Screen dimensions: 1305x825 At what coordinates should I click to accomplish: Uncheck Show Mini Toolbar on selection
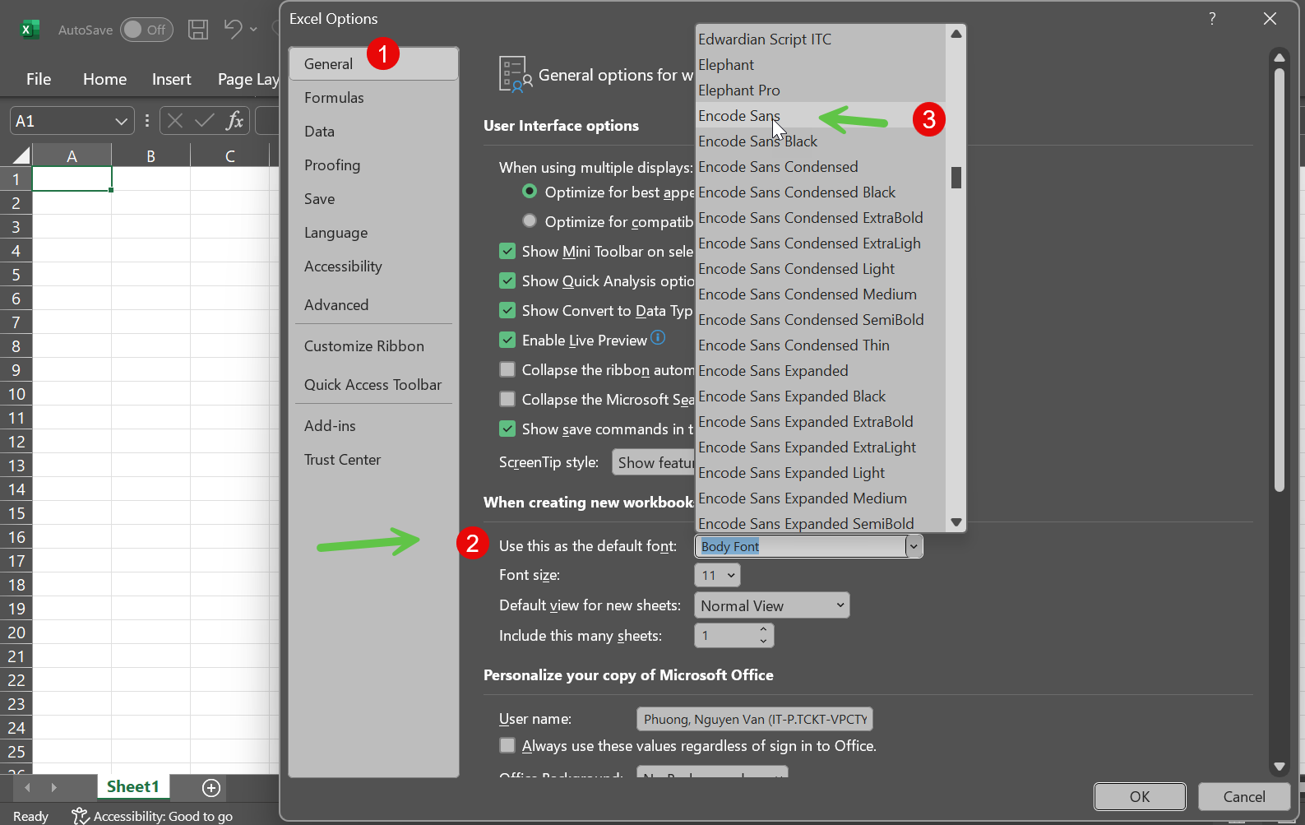click(x=507, y=251)
